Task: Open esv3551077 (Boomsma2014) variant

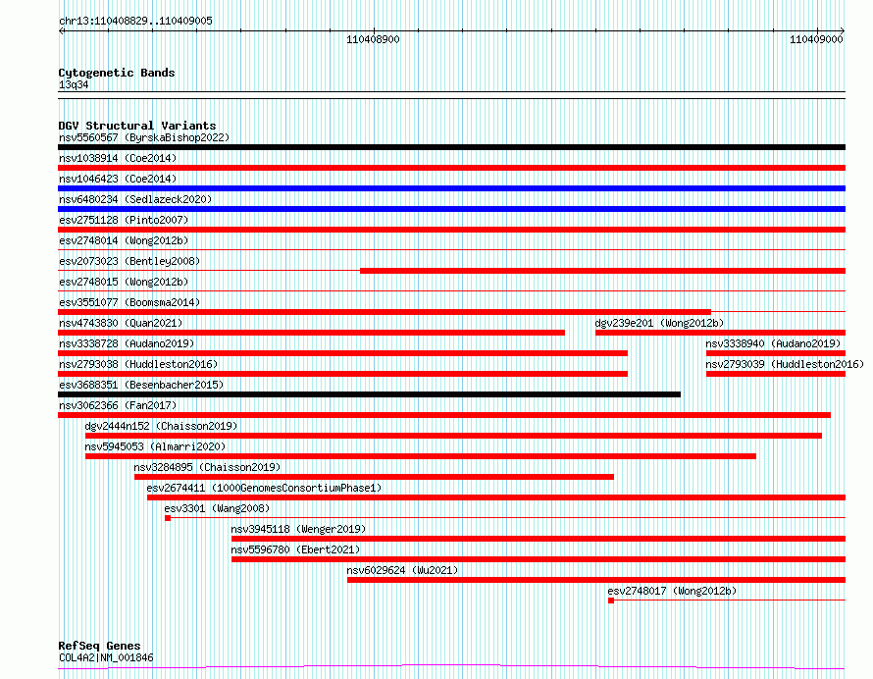Action: [x=129, y=302]
